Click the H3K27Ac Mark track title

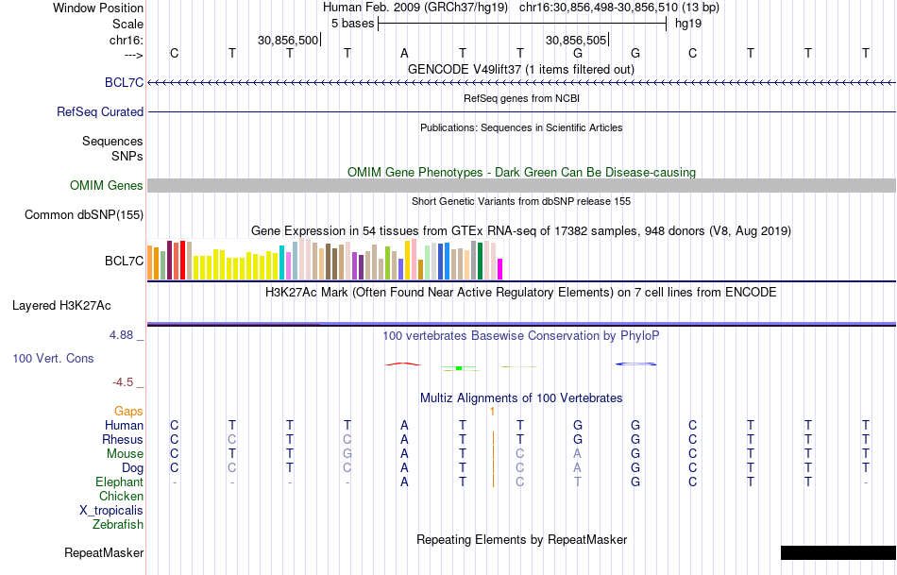pyautogui.click(x=521, y=293)
